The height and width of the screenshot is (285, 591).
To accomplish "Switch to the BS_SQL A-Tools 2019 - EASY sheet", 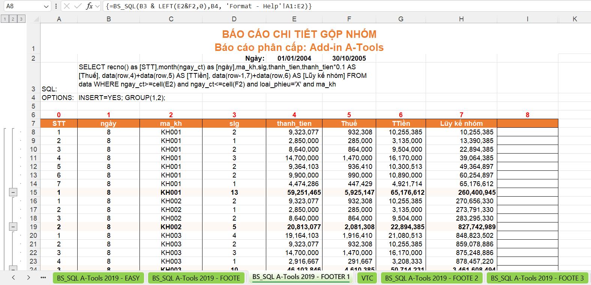I will [98, 278].
